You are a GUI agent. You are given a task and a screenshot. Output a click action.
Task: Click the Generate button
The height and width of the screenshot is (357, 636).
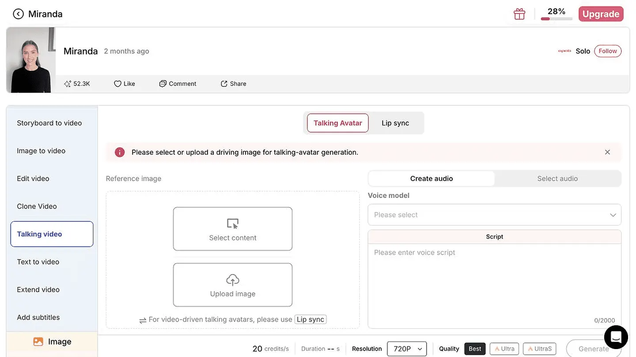pyautogui.click(x=594, y=349)
